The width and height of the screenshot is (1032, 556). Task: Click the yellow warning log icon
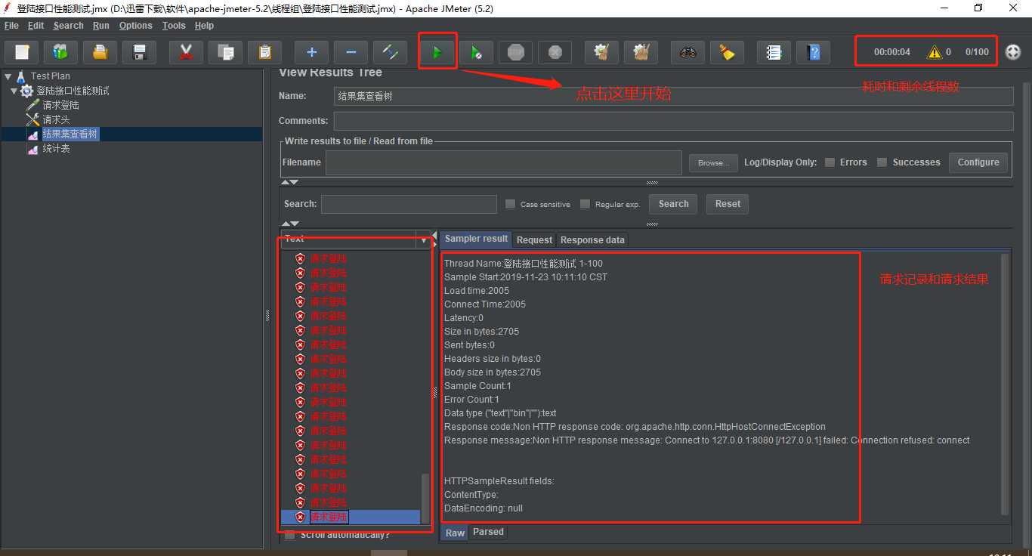935,52
